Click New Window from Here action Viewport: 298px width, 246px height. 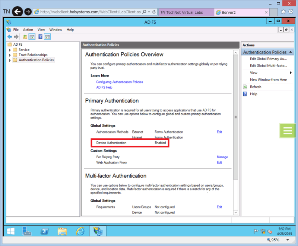(268, 80)
